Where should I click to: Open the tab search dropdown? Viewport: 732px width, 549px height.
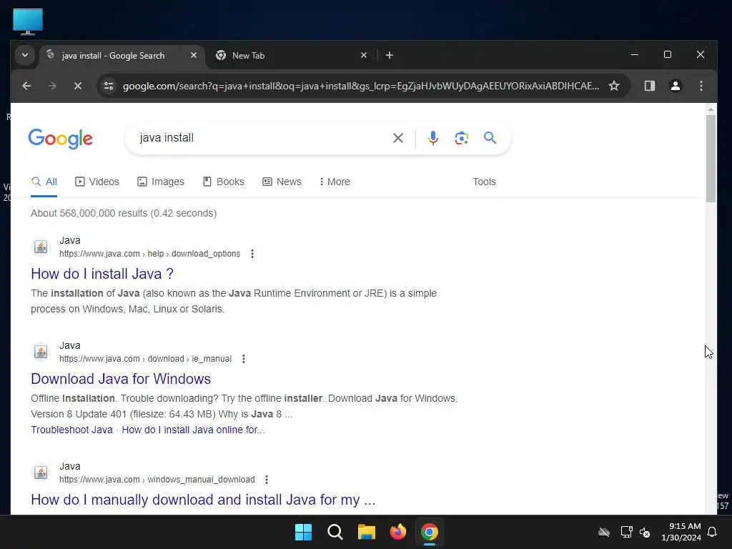(25, 56)
